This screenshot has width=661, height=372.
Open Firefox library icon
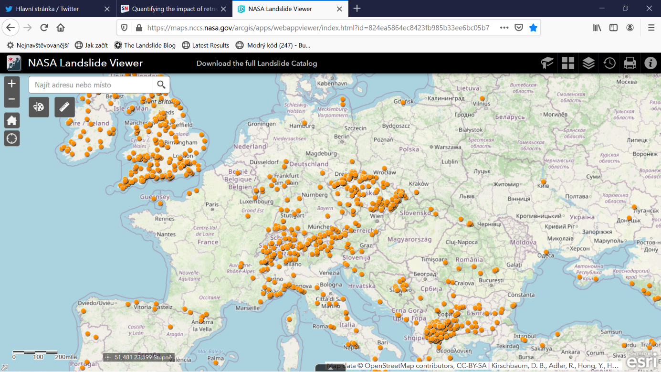coord(597,28)
